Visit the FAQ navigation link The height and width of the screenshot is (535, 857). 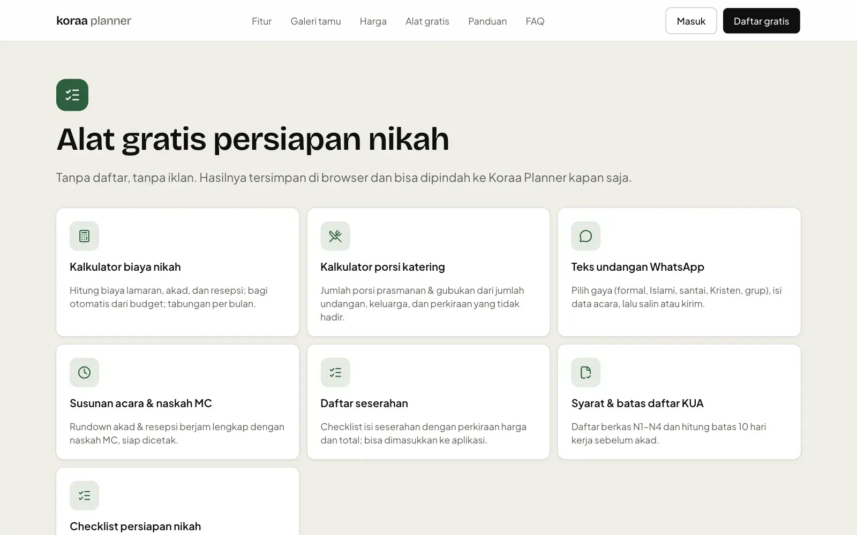tap(535, 21)
